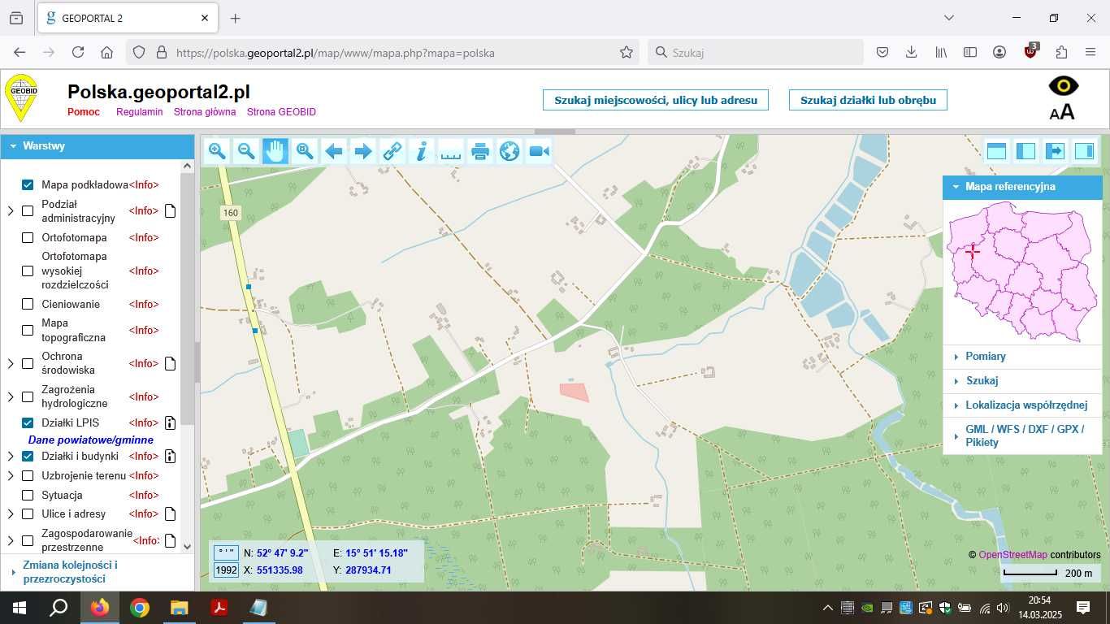Bookmark page with the star icon
The width and height of the screenshot is (1110, 624).
point(627,52)
